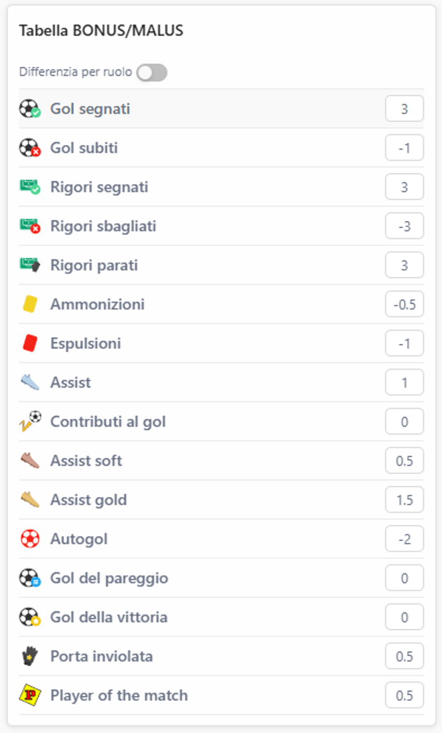This screenshot has height=733, width=442.
Task: Click the Autogol red ball icon
Action: [29, 539]
